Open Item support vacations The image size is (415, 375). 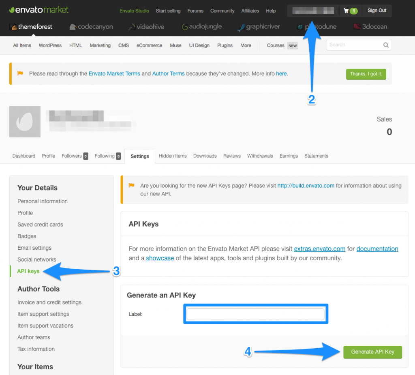click(x=45, y=326)
